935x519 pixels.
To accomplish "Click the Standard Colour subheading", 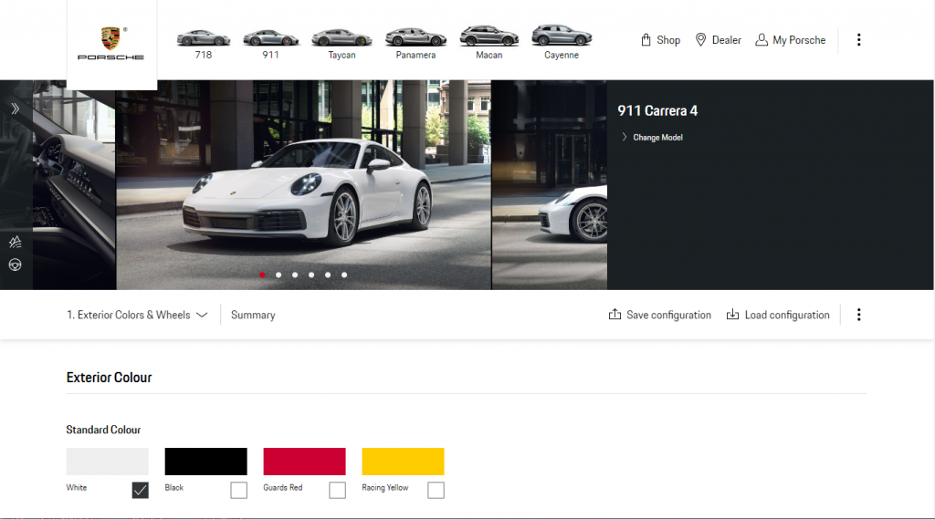I will pyautogui.click(x=103, y=430).
